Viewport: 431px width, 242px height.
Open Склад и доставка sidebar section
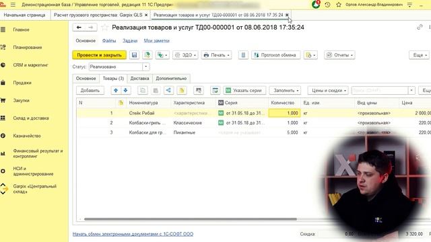31,118
